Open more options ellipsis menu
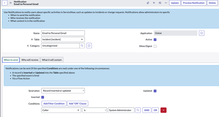The image size is (219, 117). [166, 3]
